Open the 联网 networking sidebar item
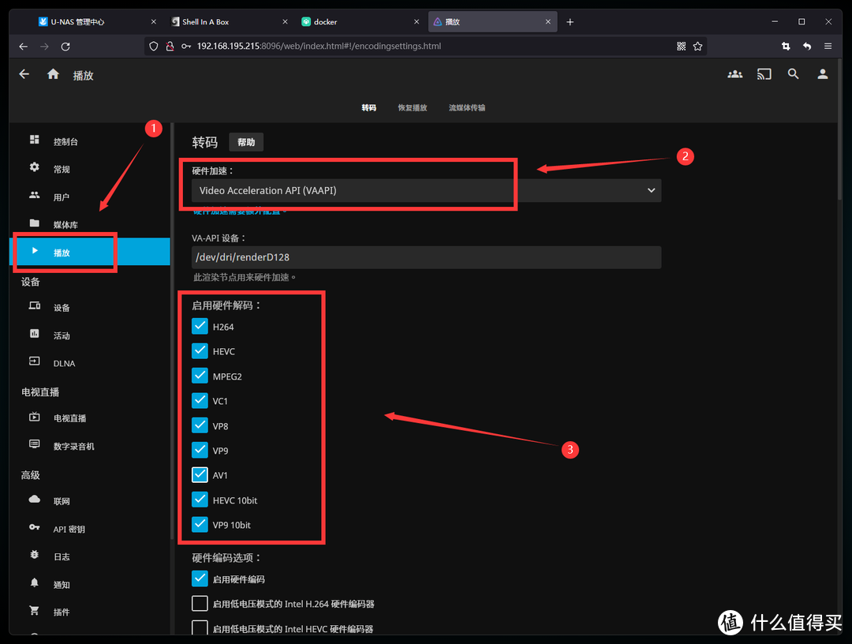The image size is (852, 644). click(90, 501)
